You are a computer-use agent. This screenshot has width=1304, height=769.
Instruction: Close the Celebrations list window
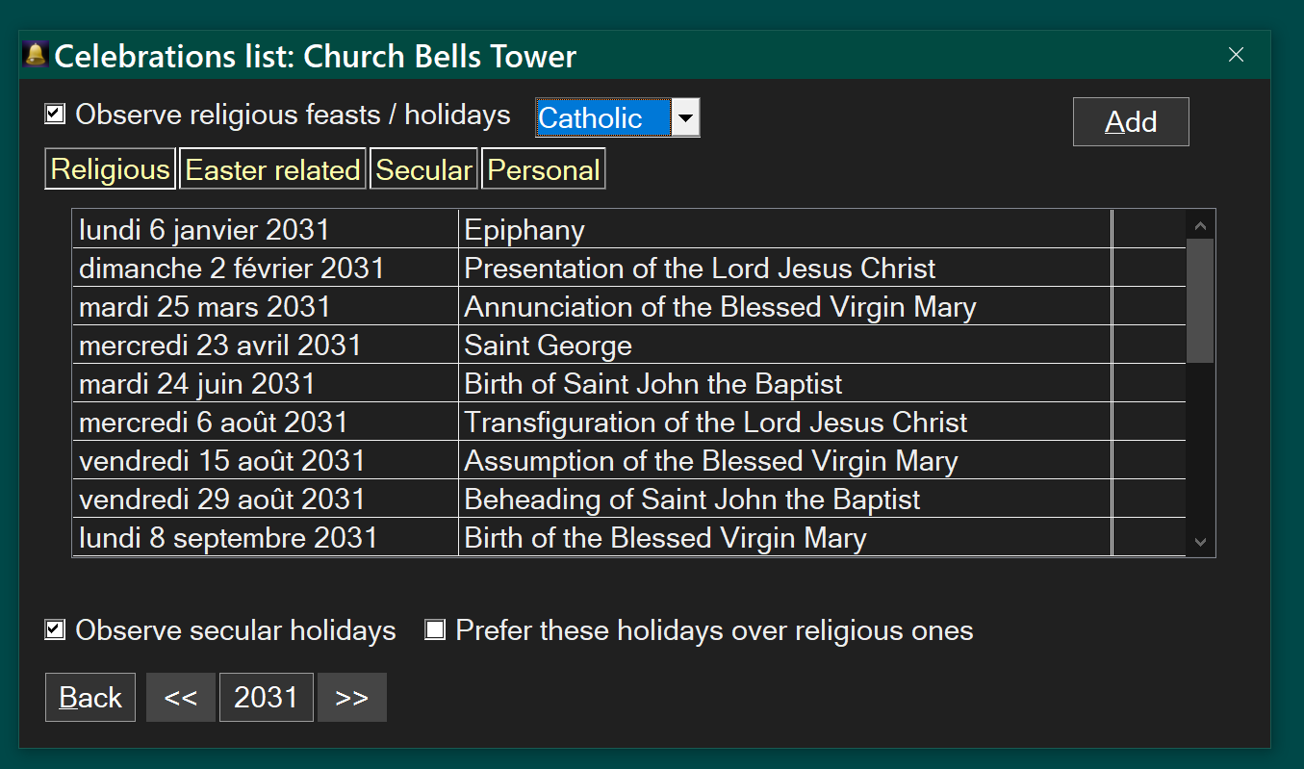tap(1236, 55)
